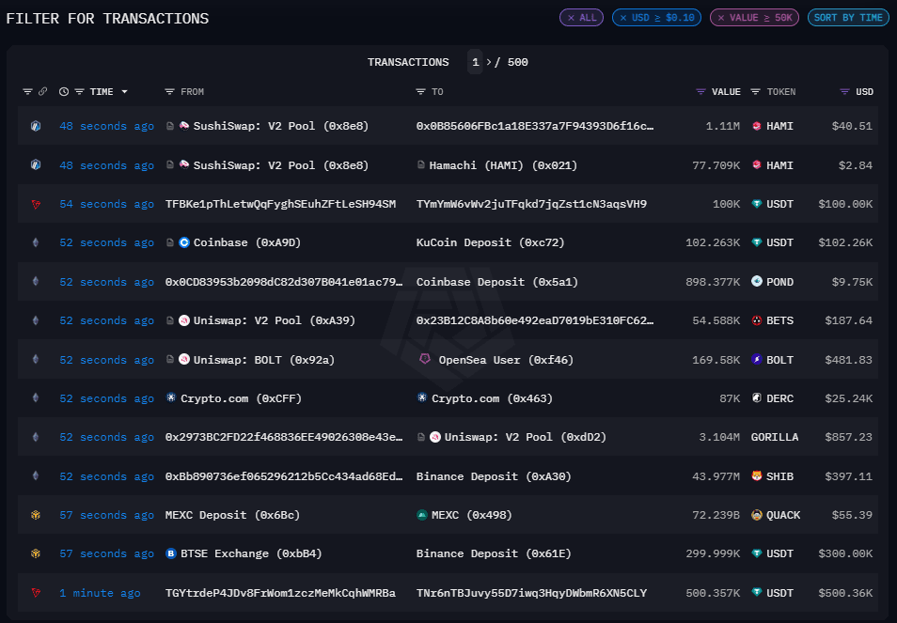The image size is (897, 623).
Task: Click the BETS token icon
Action: [756, 320]
